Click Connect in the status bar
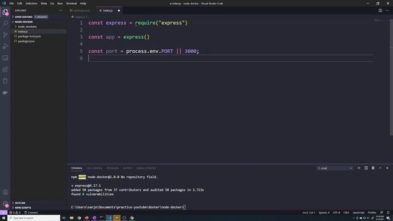 [x=31, y=212]
